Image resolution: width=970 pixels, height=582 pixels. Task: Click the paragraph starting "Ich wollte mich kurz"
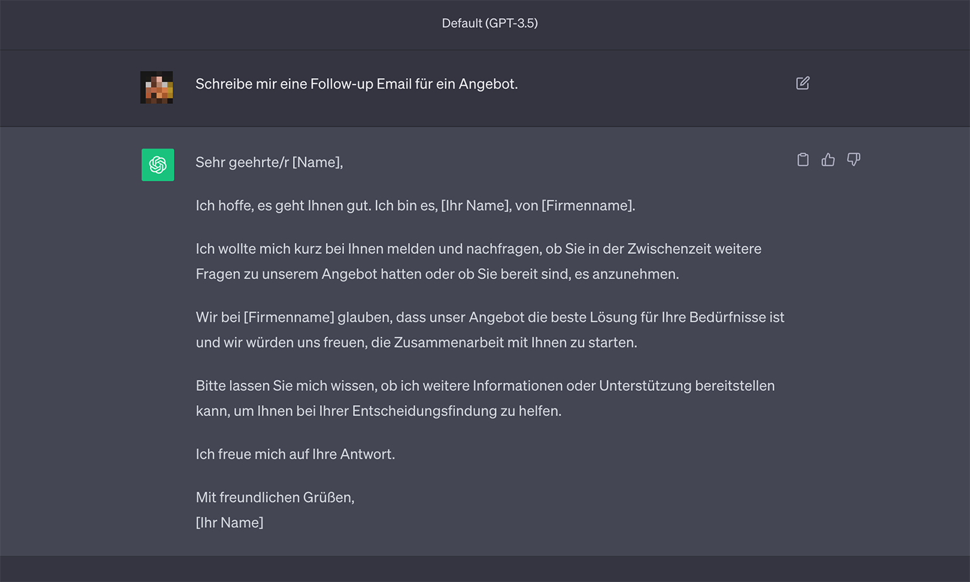[479, 261]
